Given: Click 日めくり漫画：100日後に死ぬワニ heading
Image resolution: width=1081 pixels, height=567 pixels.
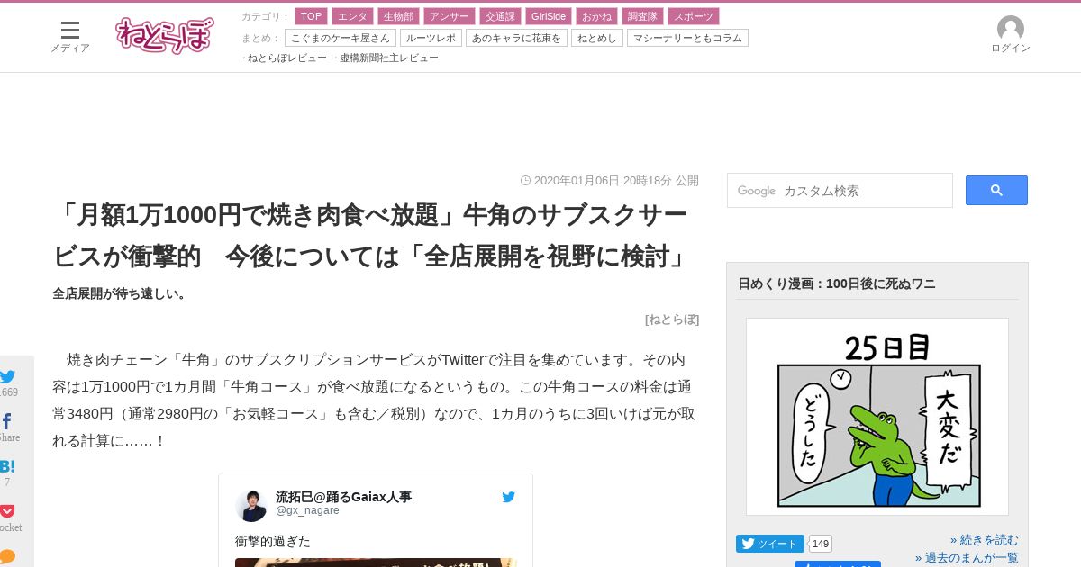Looking at the screenshot, I should (837, 283).
